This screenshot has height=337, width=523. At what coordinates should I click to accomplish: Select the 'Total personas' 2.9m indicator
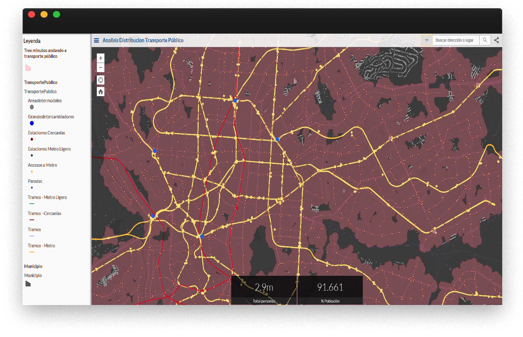[264, 291]
